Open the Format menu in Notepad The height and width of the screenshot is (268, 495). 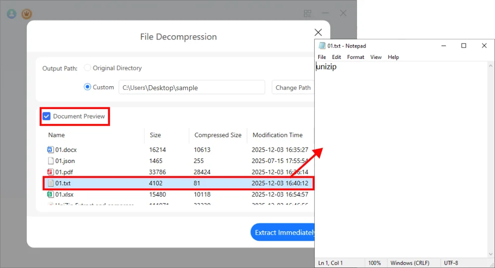tap(355, 57)
